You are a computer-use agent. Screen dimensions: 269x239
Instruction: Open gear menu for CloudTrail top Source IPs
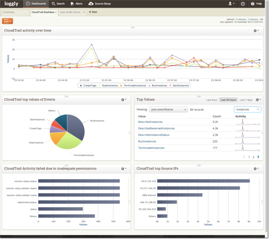[256, 168]
